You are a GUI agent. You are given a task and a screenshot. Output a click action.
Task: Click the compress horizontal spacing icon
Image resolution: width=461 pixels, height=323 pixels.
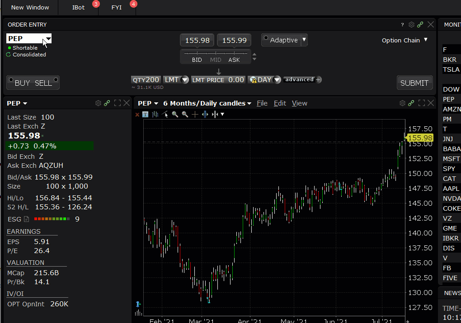click(215, 115)
